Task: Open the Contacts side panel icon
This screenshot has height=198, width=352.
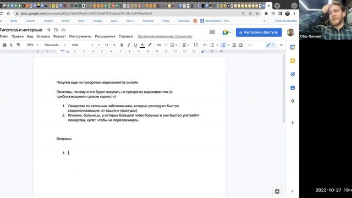Action: [x=293, y=88]
